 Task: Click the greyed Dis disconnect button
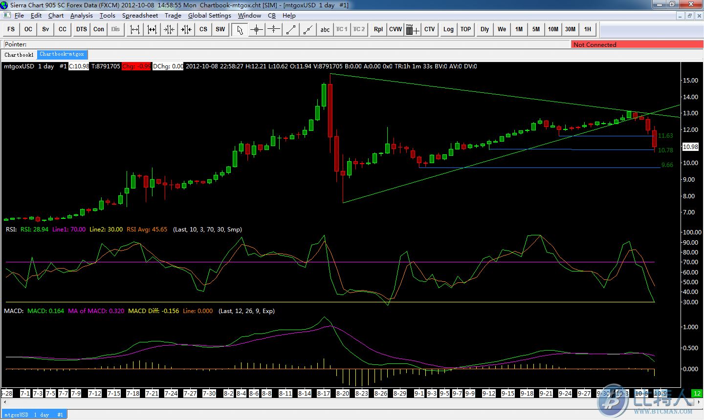[x=115, y=29]
